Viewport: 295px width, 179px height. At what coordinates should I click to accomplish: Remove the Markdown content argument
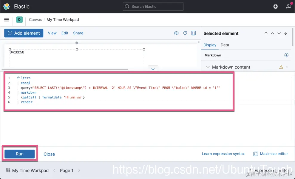tap(287, 67)
